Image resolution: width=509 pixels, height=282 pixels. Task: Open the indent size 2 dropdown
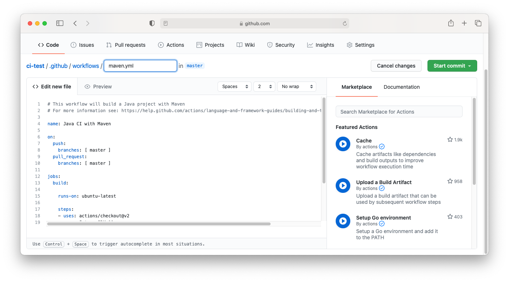point(264,87)
